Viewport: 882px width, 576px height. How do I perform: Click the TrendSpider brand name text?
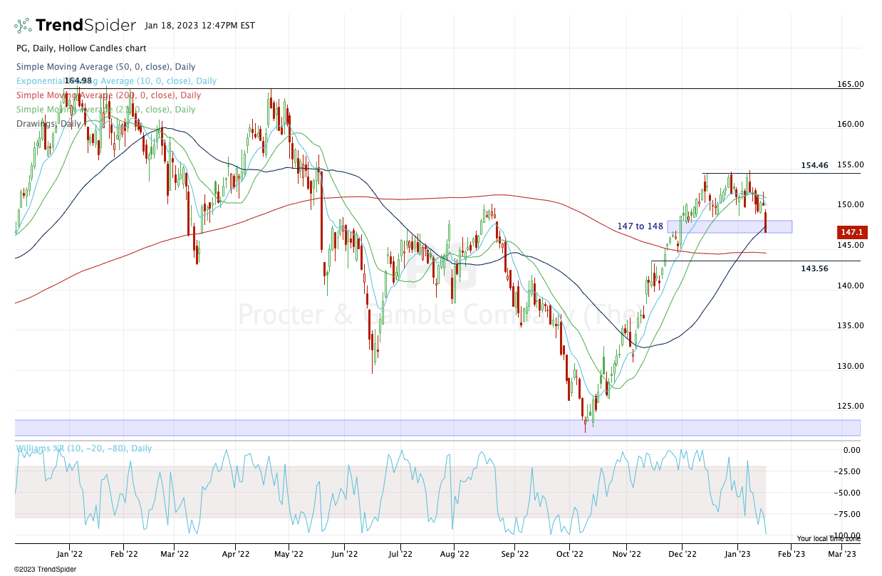click(x=85, y=26)
